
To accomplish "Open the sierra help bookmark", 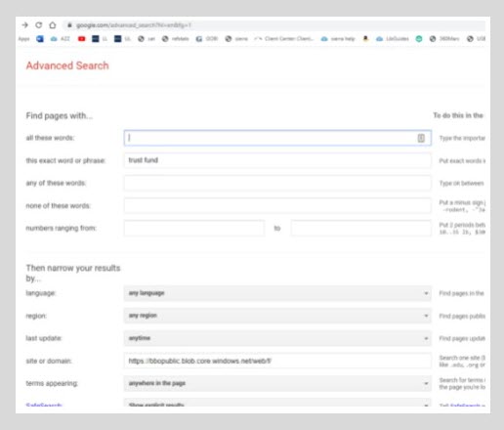I will [338, 39].
